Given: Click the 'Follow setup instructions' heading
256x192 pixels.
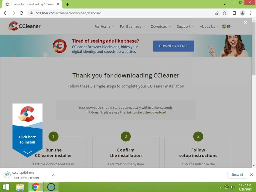Looking at the screenshot, I should (x=198, y=153).
